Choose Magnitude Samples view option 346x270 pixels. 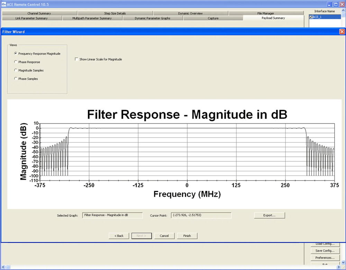16,70
